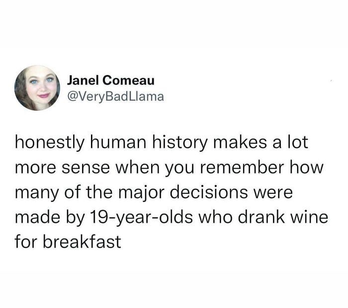The image size is (348, 308).
Task: Click the word "wine" in the tweet
Action: [311, 217]
